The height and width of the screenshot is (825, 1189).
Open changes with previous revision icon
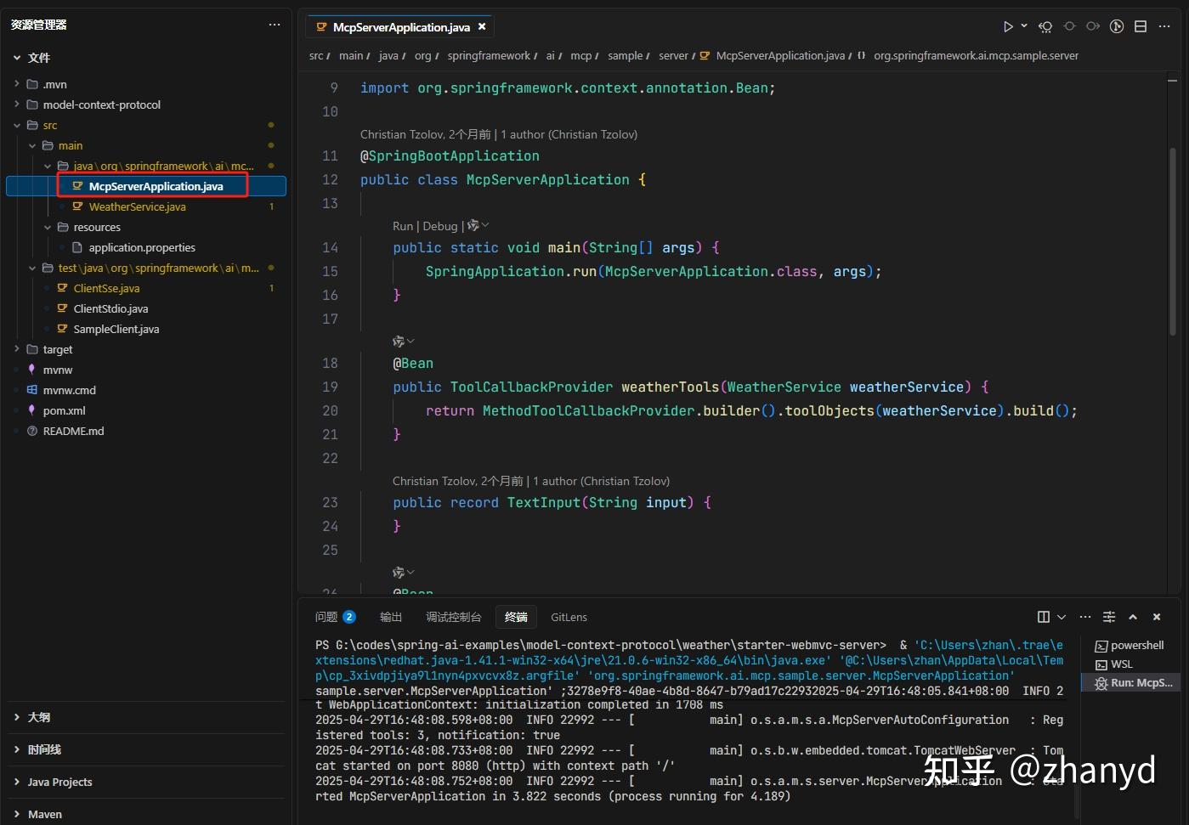(1045, 27)
